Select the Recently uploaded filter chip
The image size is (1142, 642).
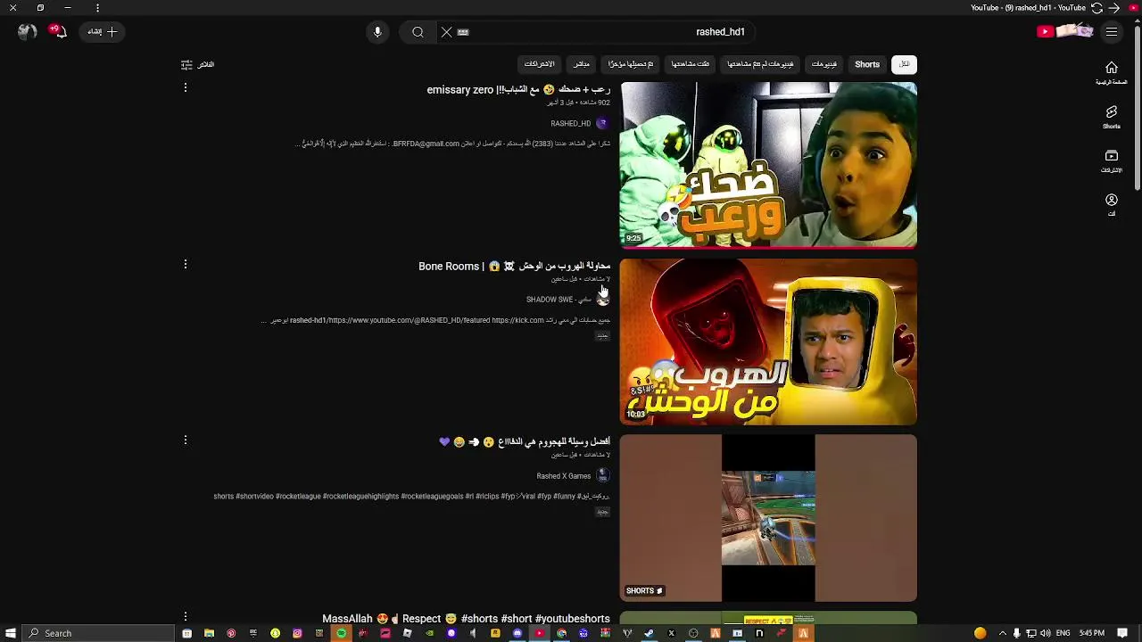(631, 64)
